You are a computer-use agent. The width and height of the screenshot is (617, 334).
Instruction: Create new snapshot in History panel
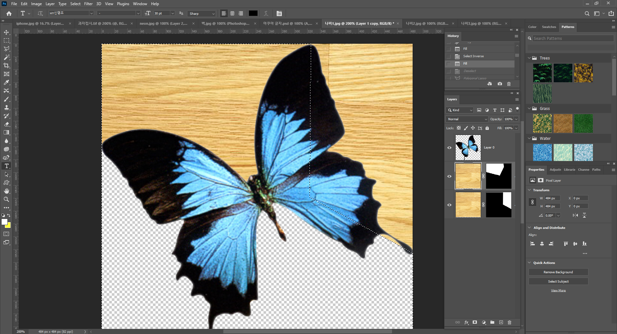point(500,84)
